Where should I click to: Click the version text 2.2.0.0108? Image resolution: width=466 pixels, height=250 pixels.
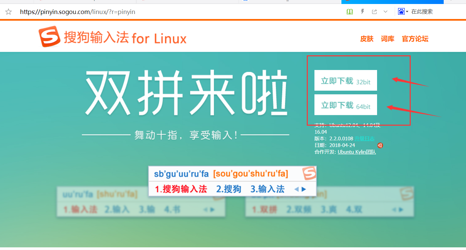341,139
